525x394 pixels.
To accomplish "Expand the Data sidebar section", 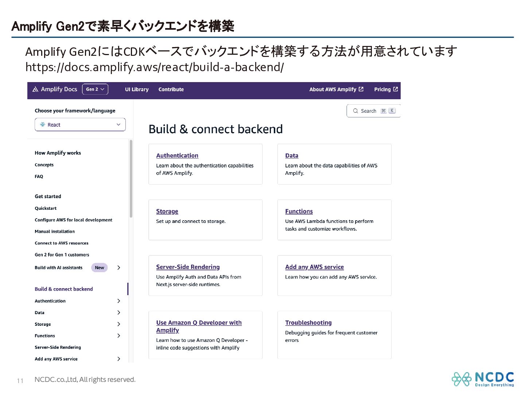I will 119,313.
